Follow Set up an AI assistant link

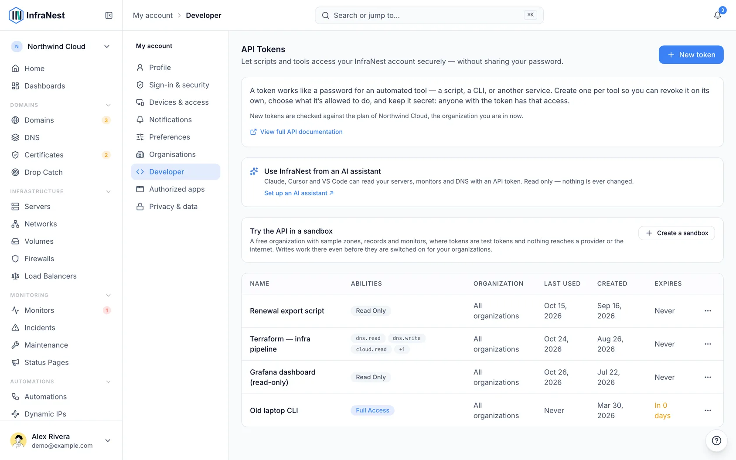pos(299,193)
